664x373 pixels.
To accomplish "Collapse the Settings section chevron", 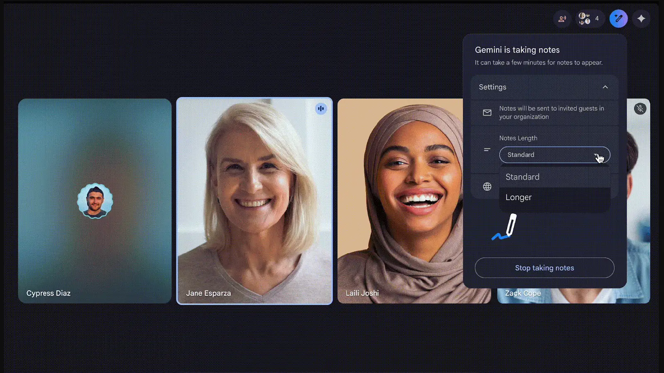I will [605, 87].
